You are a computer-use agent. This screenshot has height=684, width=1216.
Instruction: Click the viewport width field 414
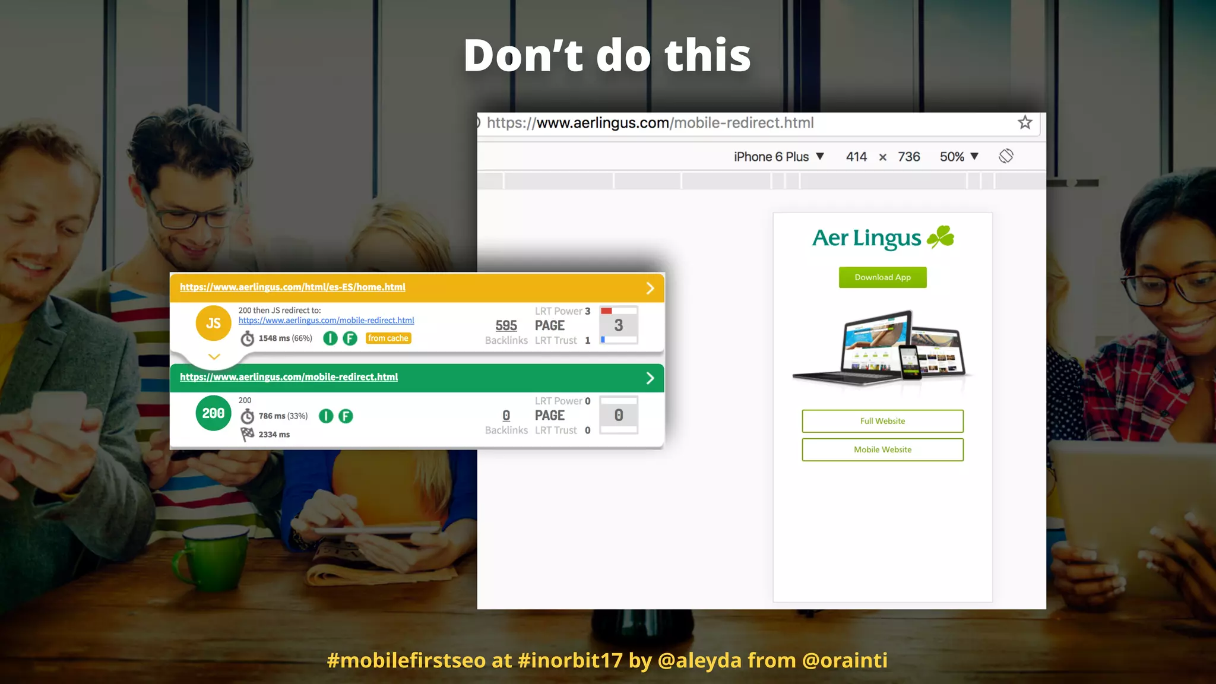click(x=856, y=157)
